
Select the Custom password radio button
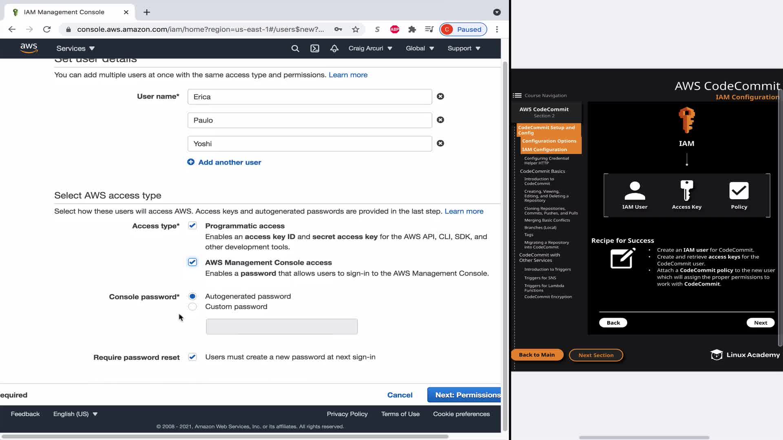pyautogui.click(x=192, y=307)
